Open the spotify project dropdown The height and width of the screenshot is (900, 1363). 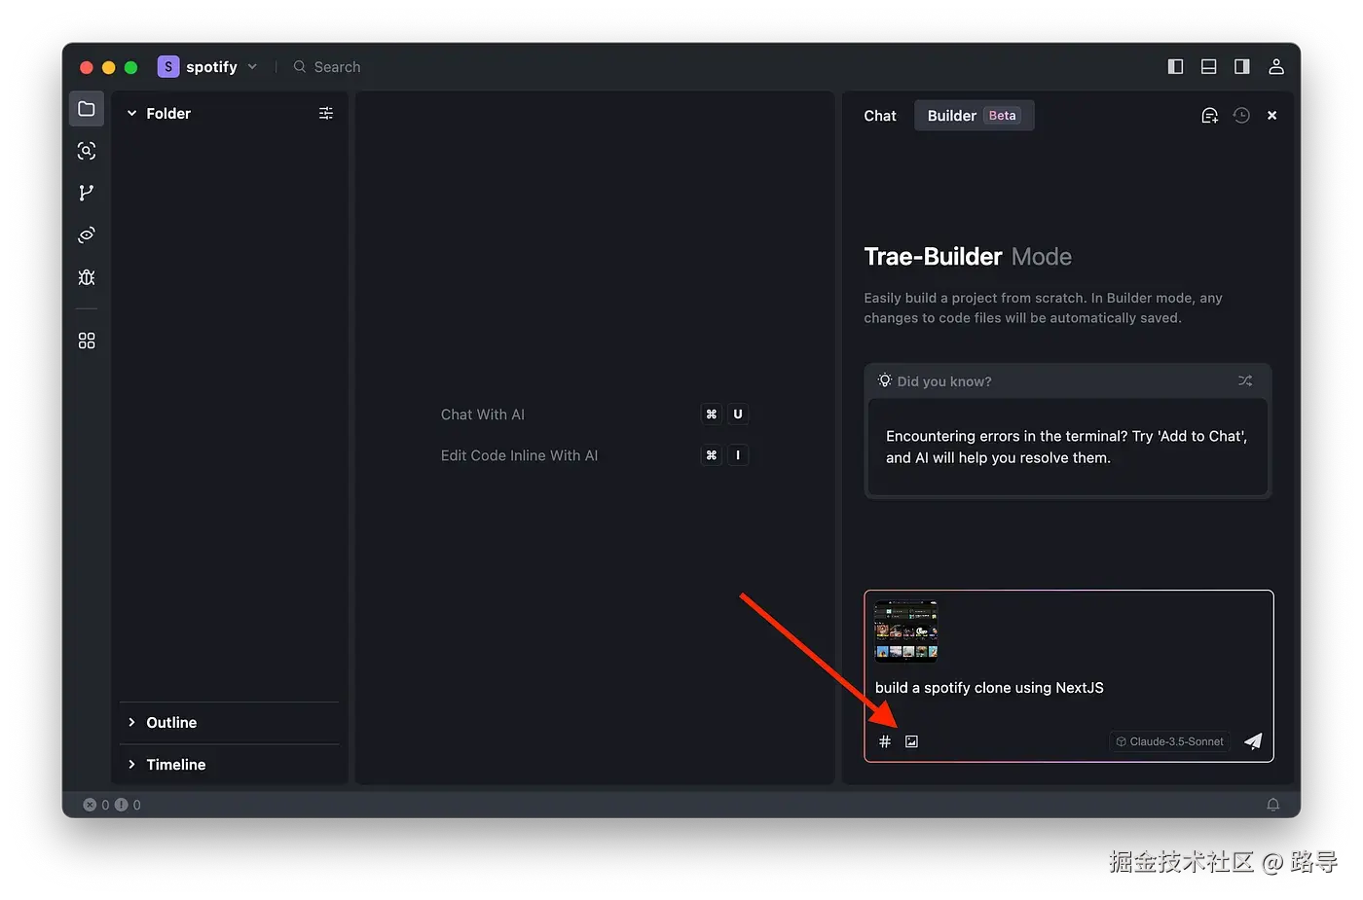coord(208,66)
